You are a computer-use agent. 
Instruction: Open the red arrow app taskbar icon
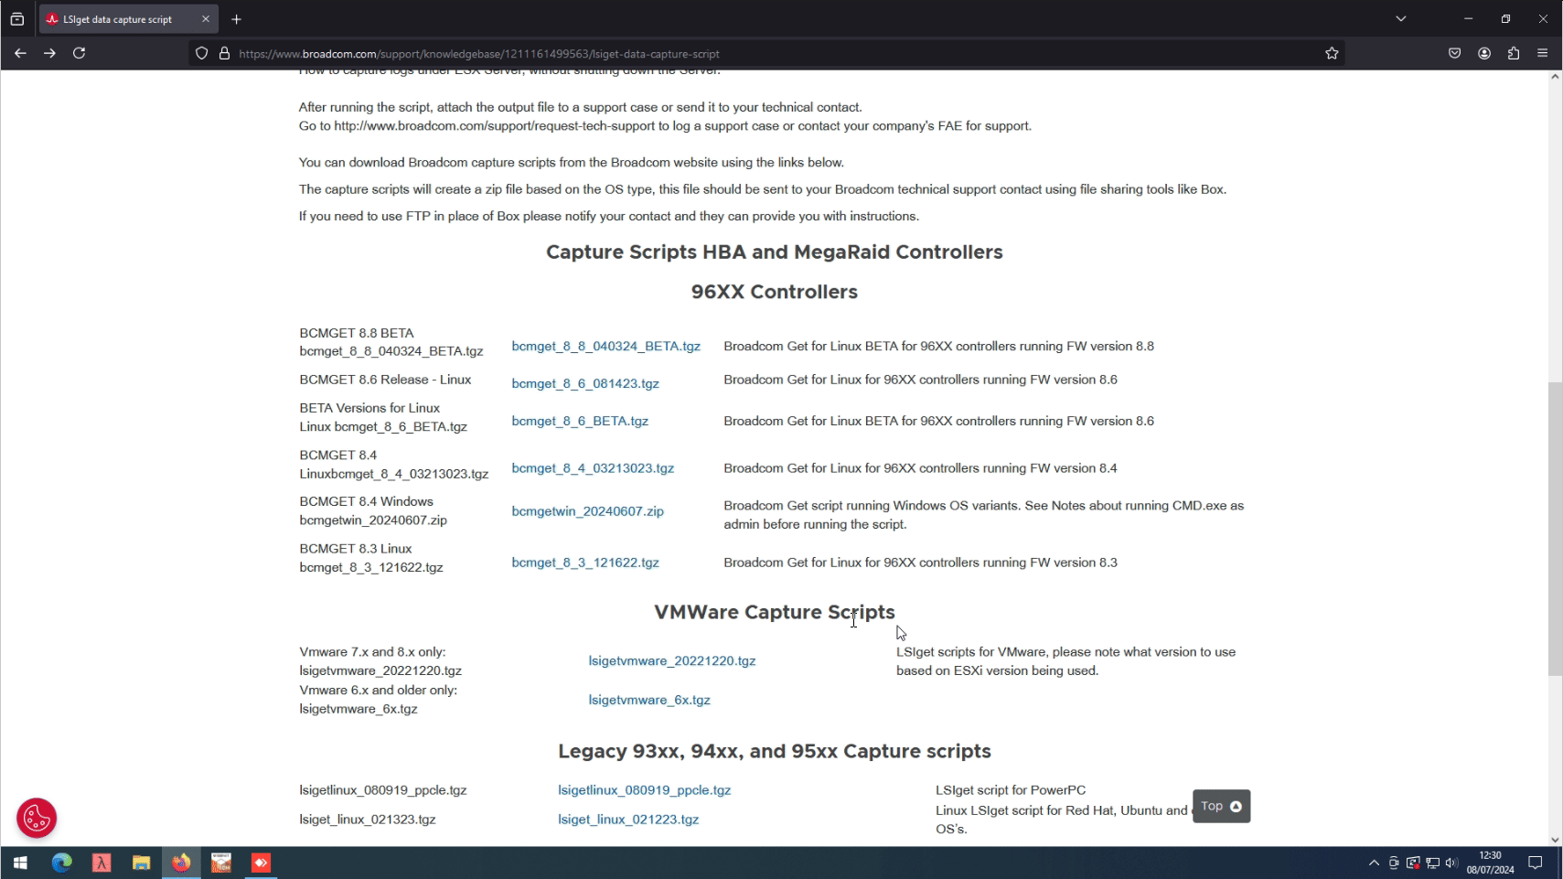click(x=262, y=863)
